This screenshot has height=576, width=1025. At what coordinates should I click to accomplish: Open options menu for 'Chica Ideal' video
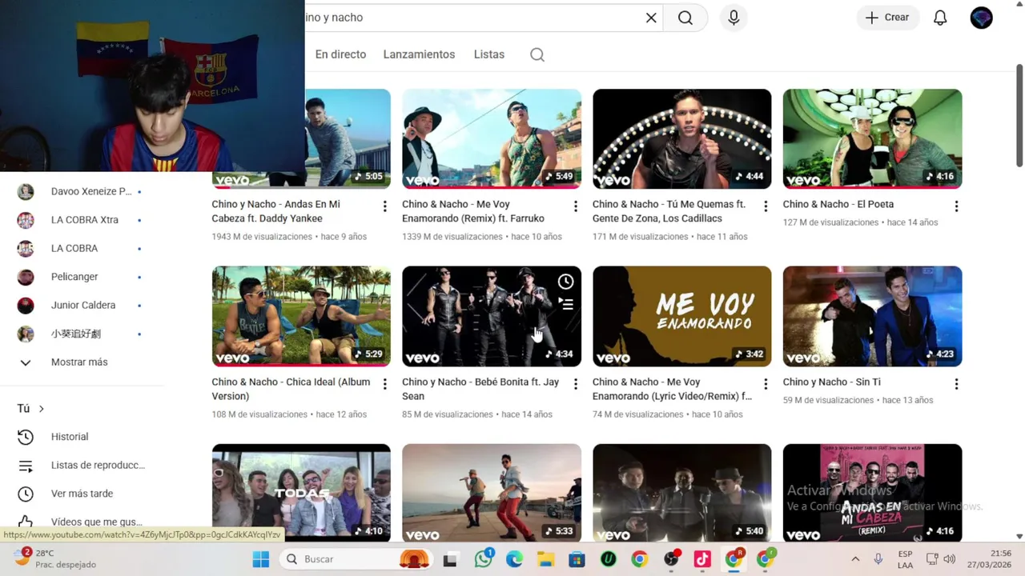coord(384,384)
